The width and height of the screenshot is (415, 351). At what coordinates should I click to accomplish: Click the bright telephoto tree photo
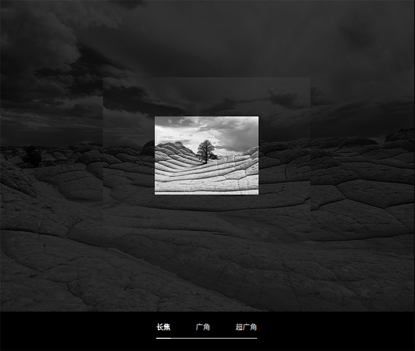(x=206, y=155)
